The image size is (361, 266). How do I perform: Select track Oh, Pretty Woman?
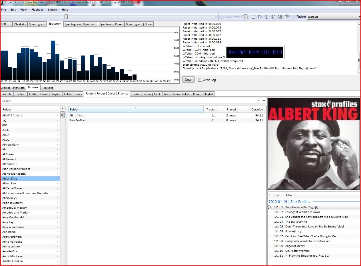pos(314,251)
